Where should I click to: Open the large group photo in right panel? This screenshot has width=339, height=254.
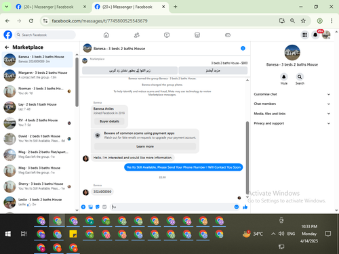[x=292, y=52]
